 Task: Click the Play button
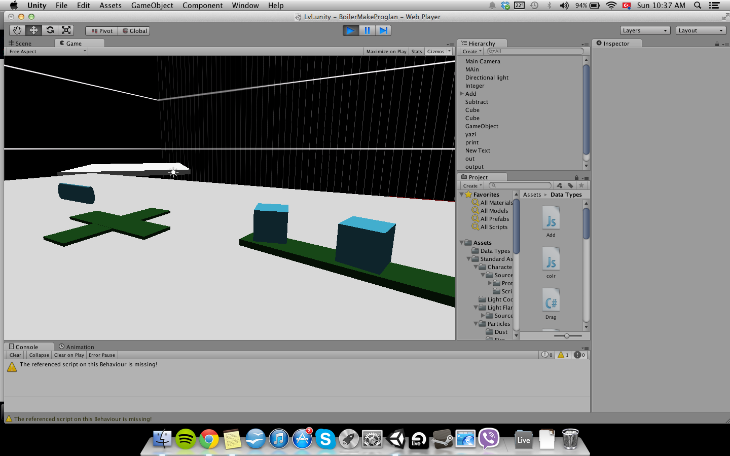coord(350,30)
